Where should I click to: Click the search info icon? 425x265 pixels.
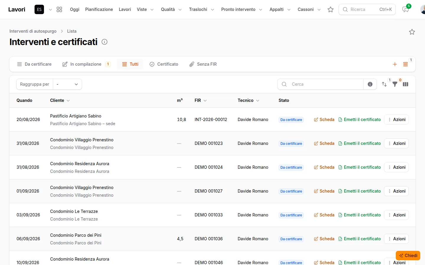click(370, 84)
